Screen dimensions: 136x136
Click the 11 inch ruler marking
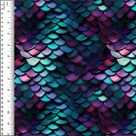(8, 123)
